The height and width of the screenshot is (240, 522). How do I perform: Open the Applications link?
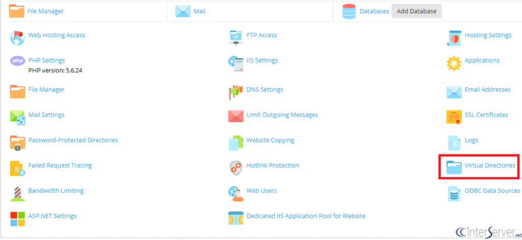pos(482,61)
